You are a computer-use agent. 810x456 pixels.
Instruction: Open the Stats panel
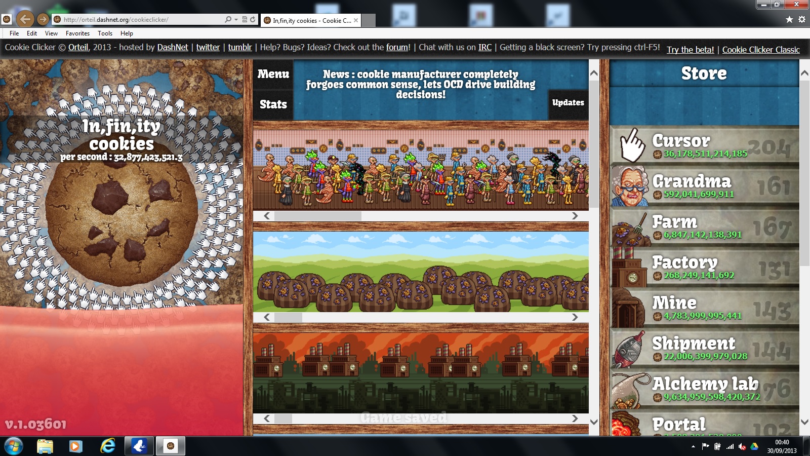273,104
